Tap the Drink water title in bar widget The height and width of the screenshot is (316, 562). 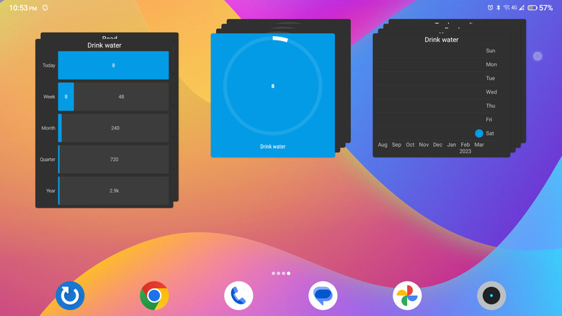point(104,45)
